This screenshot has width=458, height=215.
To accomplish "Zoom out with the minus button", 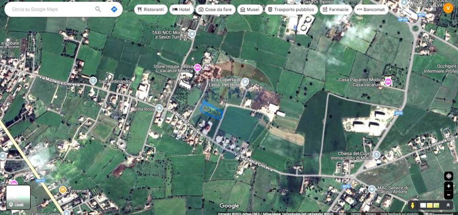I will pos(448,195).
